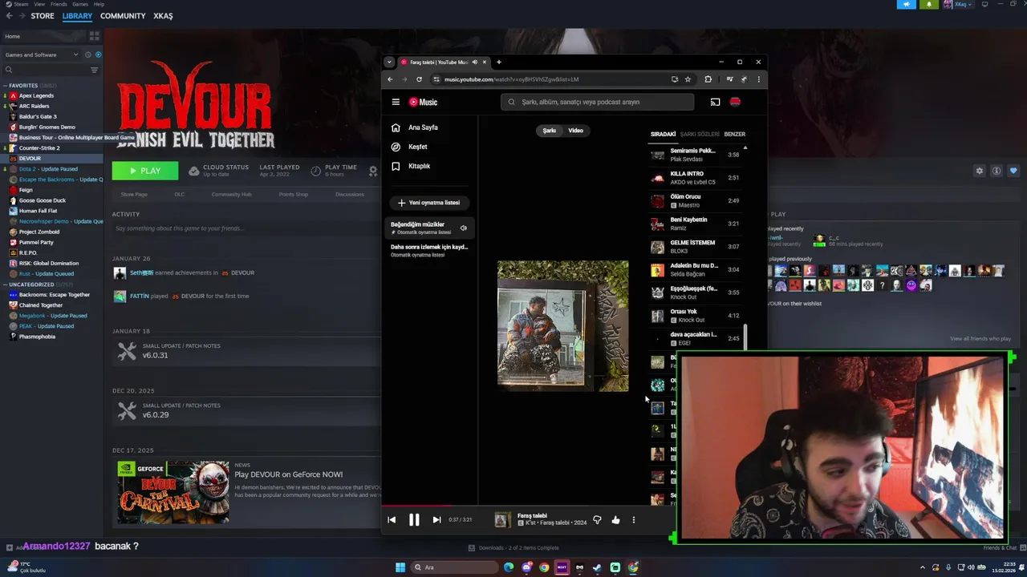Dislike the song Faraş talebi
This screenshot has width=1027, height=577.
(x=597, y=520)
